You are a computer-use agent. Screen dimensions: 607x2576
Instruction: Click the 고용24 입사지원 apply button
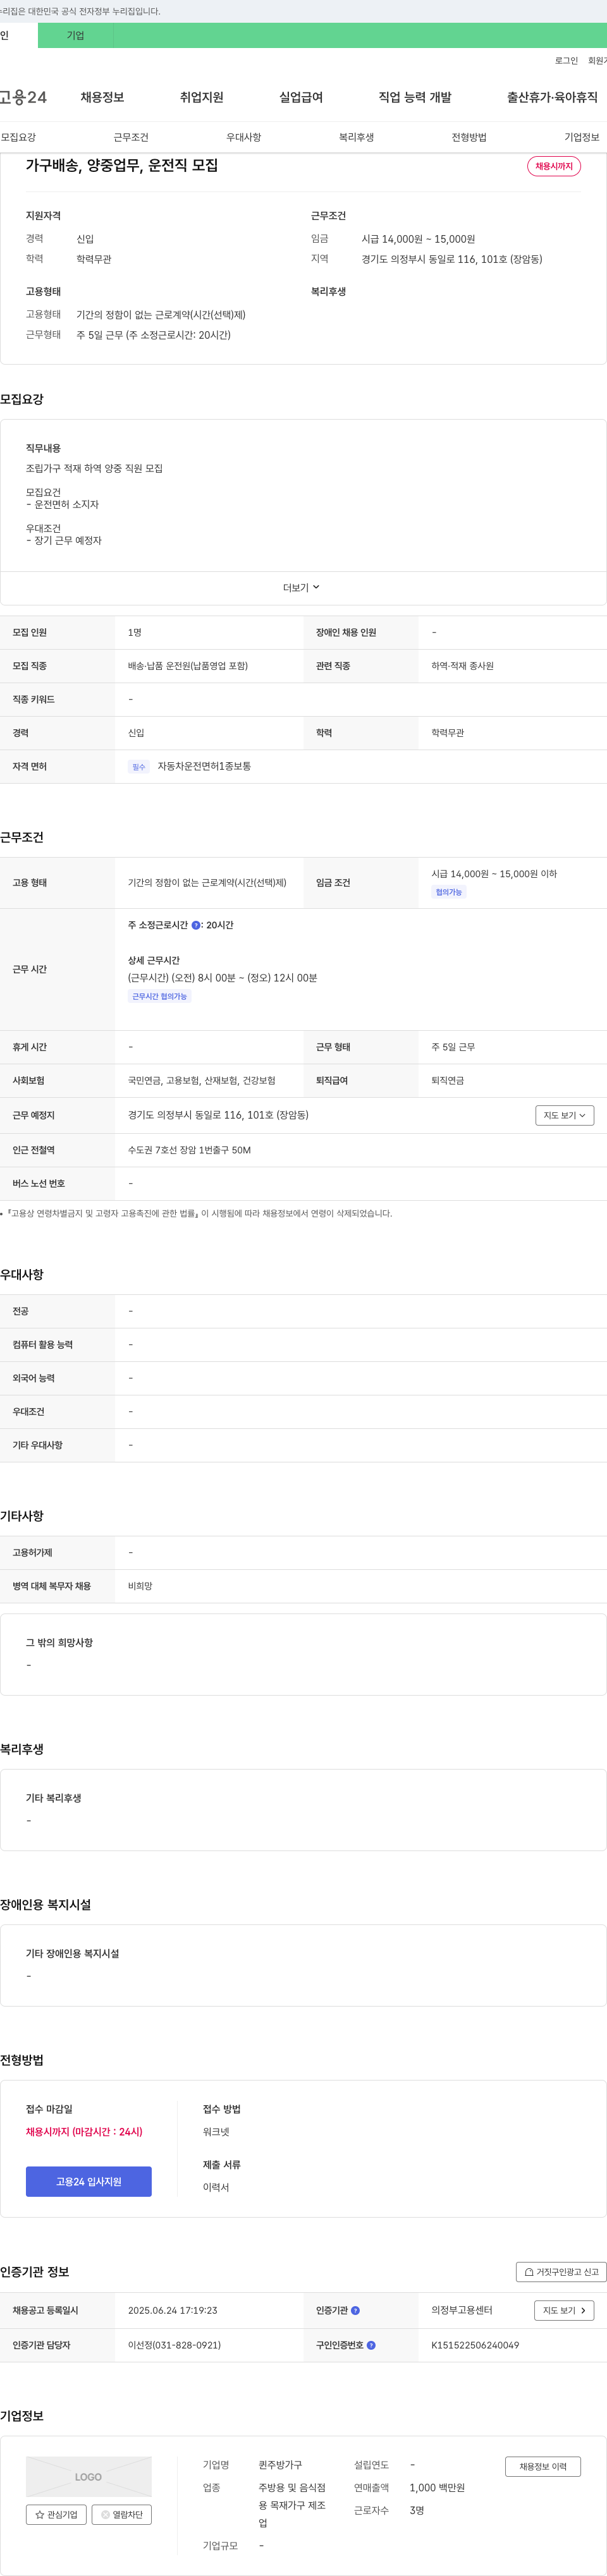point(89,2181)
